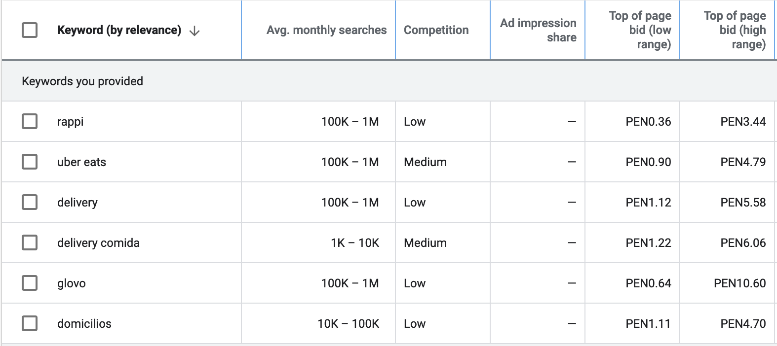
Task: Sort by Top of page bid (high range)
Action: click(x=735, y=30)
